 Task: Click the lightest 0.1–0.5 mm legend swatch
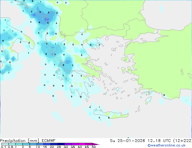click(x=5, y=144)
